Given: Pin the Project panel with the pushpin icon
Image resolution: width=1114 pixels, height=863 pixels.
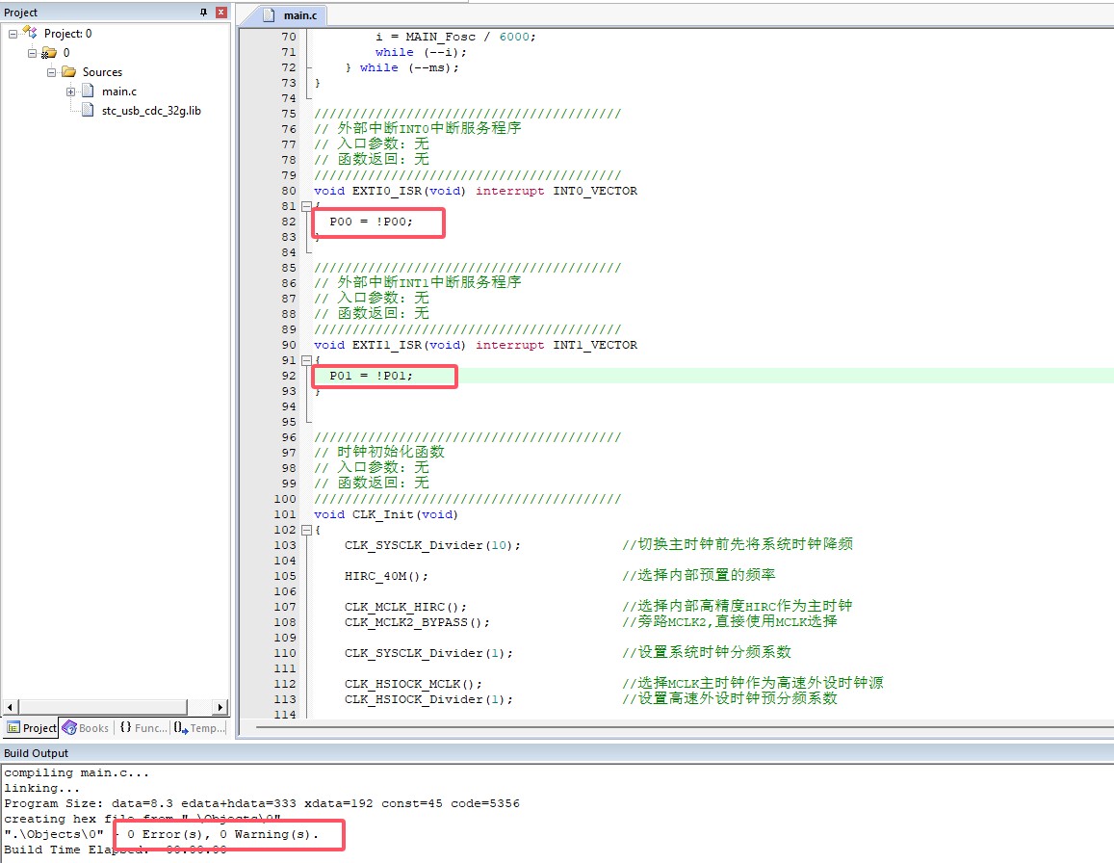Looking at the screenshot, I should pyautogui.click(x=204, y=13).
